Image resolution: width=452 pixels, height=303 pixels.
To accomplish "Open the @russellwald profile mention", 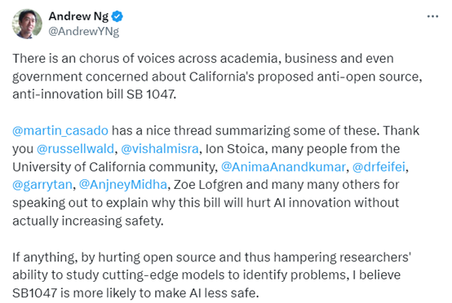I will tap(76, 149).
